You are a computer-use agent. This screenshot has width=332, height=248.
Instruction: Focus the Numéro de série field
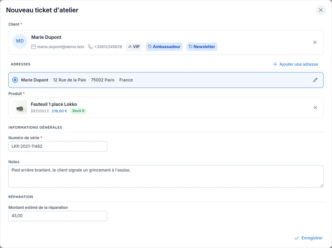pyautogui.click(x=58, y=146)
